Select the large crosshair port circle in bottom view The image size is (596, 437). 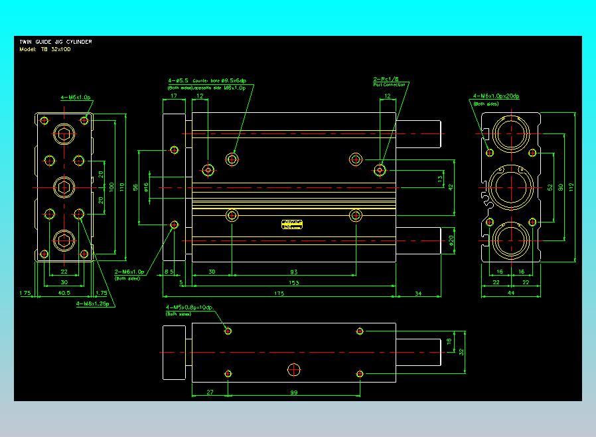294,370
